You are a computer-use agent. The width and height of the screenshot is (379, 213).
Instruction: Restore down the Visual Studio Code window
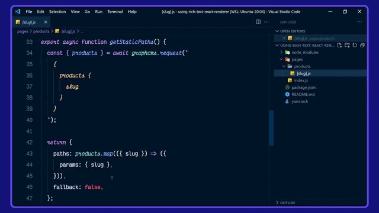[345, 12]
